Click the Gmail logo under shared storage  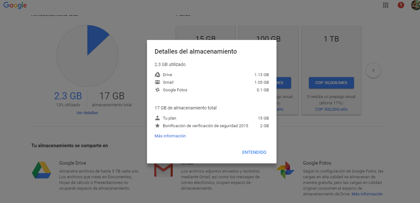163,170
